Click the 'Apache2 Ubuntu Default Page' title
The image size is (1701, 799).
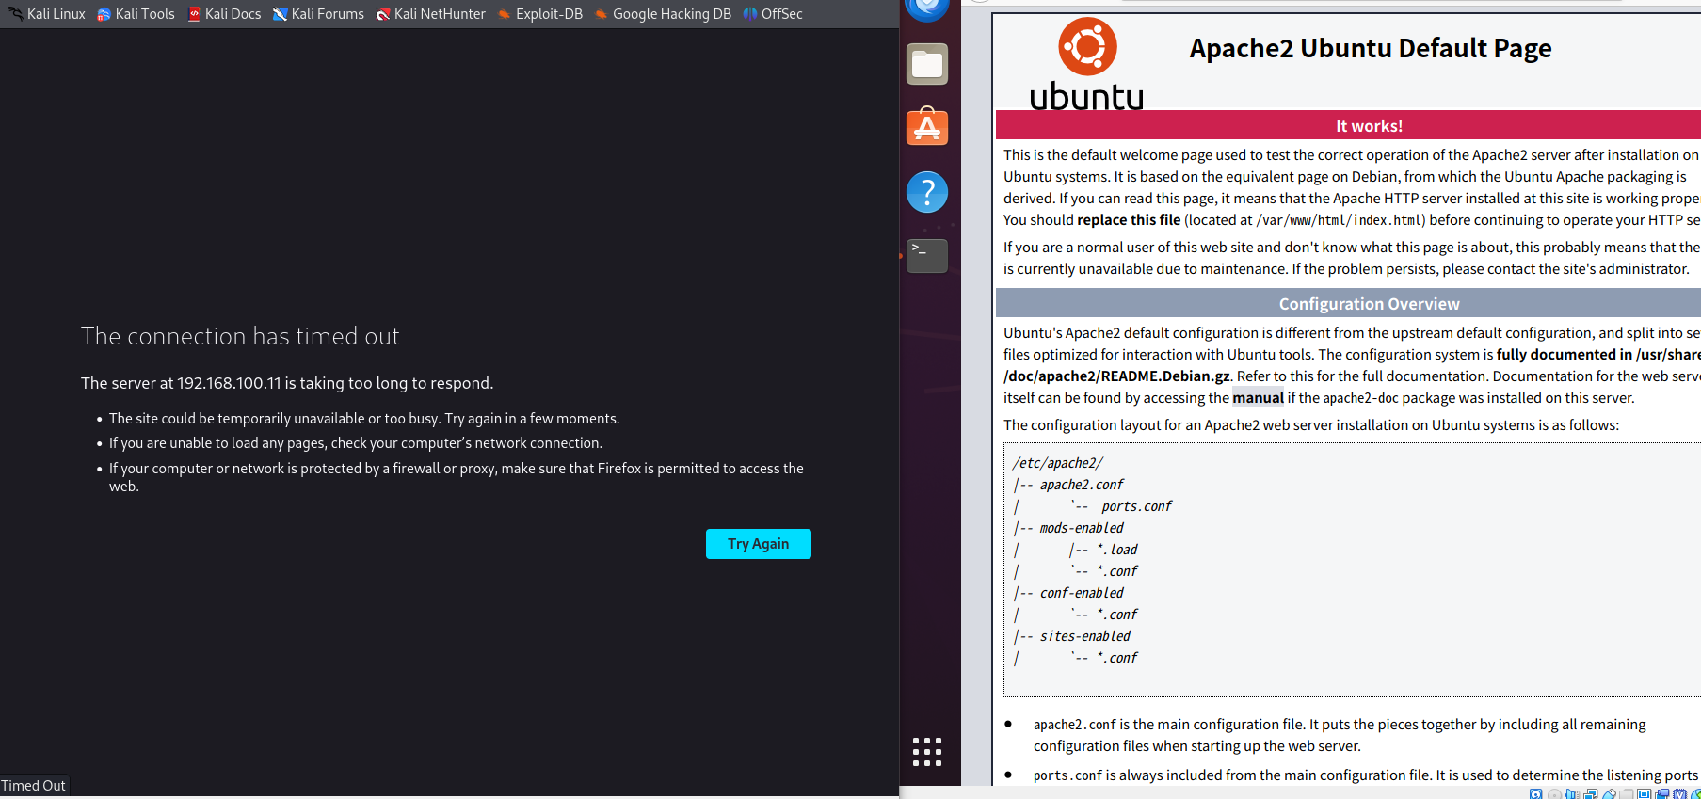pos(1371,48)
